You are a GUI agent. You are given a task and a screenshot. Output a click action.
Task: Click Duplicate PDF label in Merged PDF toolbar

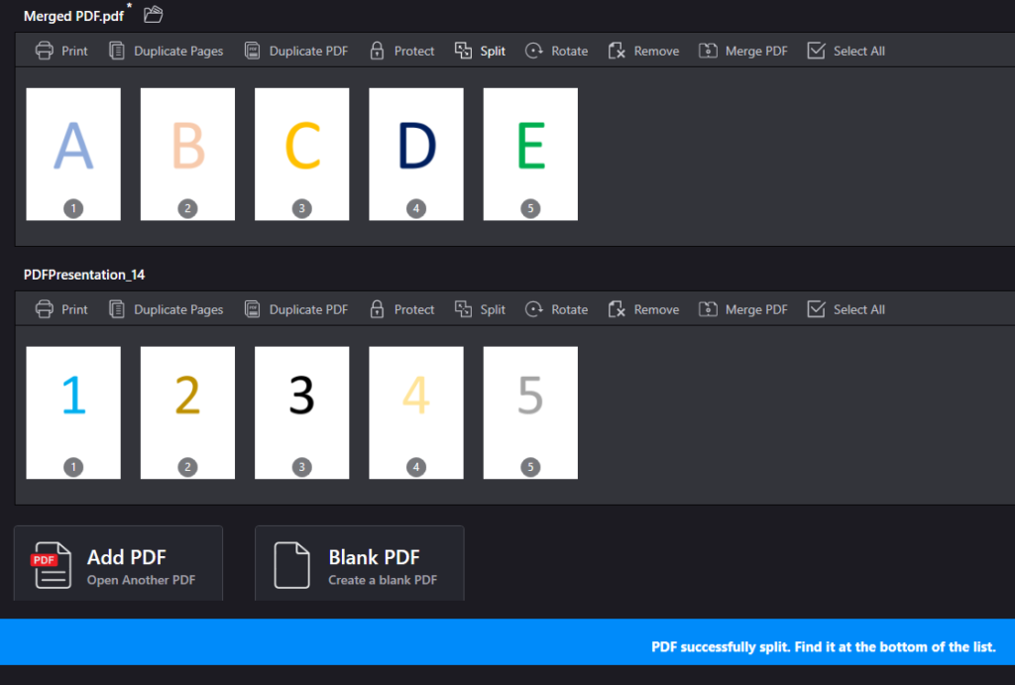pyautogui.click(x=309, y=52)
